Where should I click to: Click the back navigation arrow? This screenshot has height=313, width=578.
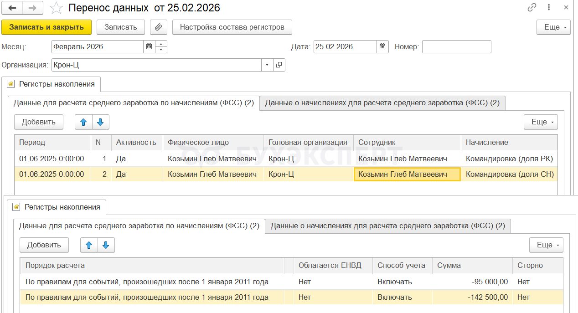point(12,8)
